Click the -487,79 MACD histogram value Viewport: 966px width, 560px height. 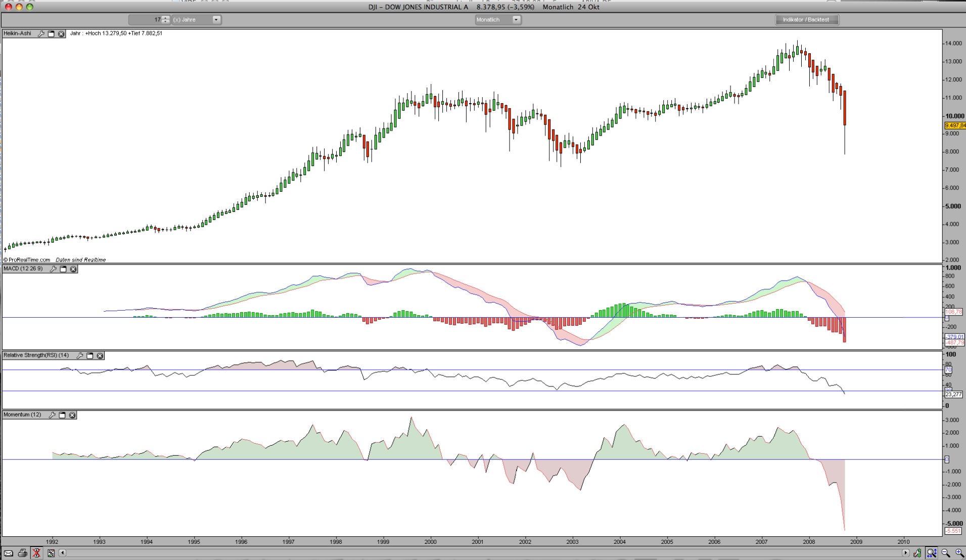coord(954,343)
